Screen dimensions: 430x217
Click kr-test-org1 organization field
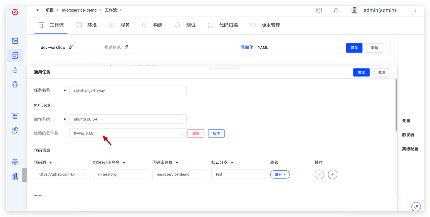(121, 174)
